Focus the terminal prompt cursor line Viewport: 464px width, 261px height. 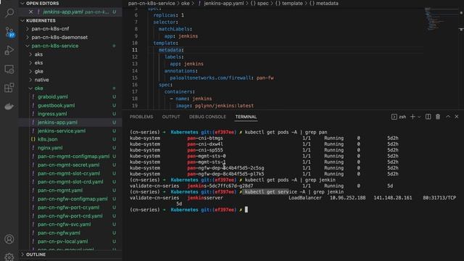[x=246, y=210]
